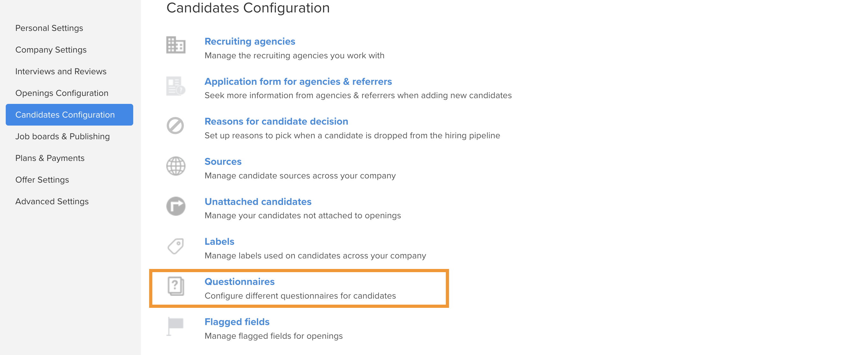
Task: Open Job boards & Publishing
Action: point(63,136)
